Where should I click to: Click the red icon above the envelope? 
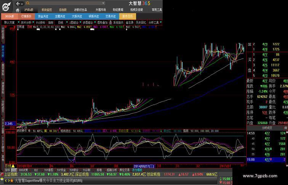tap(2, 174)
